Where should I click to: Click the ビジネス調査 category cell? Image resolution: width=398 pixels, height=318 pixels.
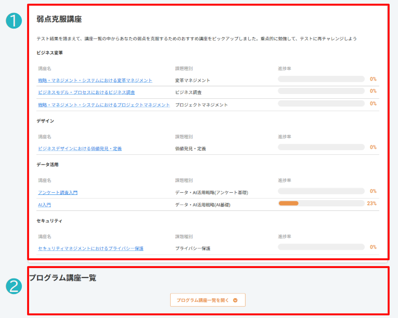pyautogui.click(x=188, y=92)
